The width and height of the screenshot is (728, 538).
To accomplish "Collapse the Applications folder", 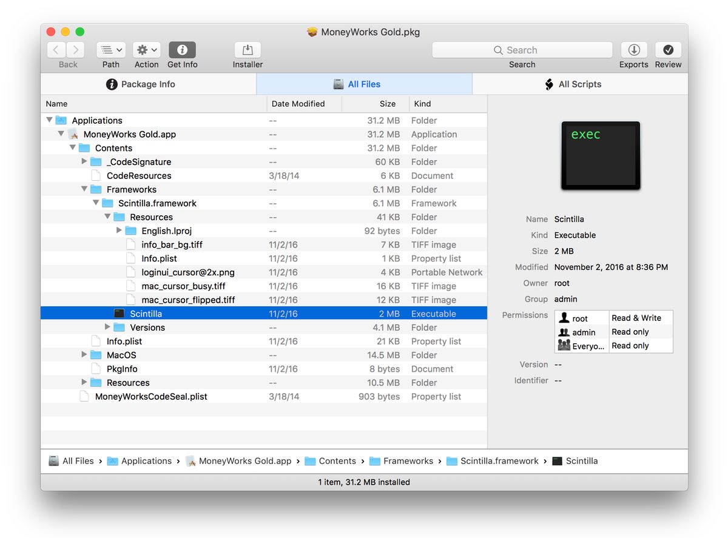I will (x=49, y=120).
